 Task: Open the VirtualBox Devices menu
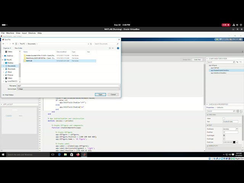click(x=32, y=33)
